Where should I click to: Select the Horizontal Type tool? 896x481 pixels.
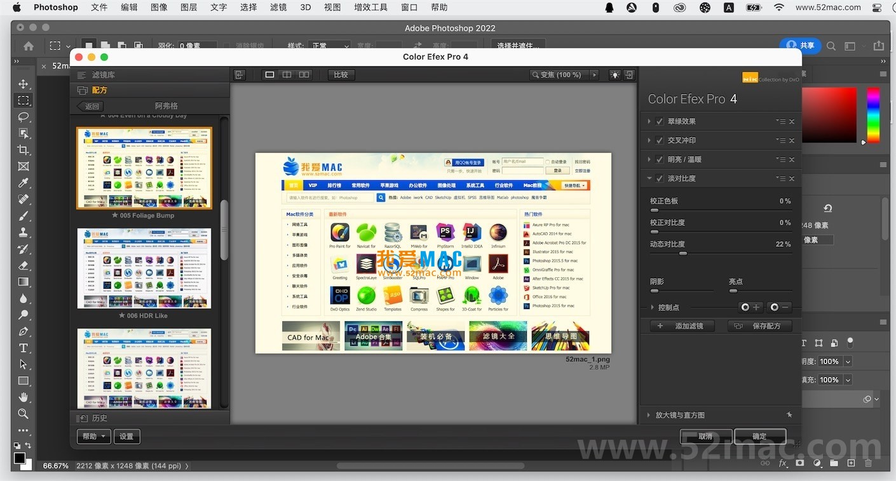click(x=24, y=348)
